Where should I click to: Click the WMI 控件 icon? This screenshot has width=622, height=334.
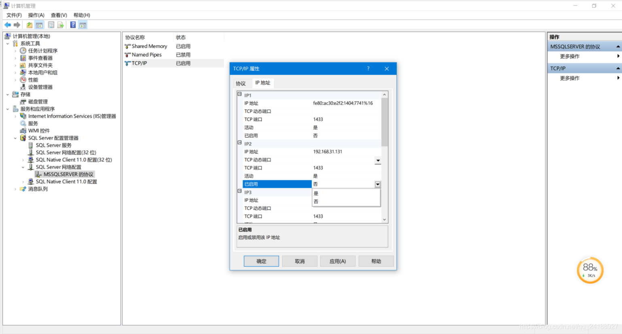(23, 130)
